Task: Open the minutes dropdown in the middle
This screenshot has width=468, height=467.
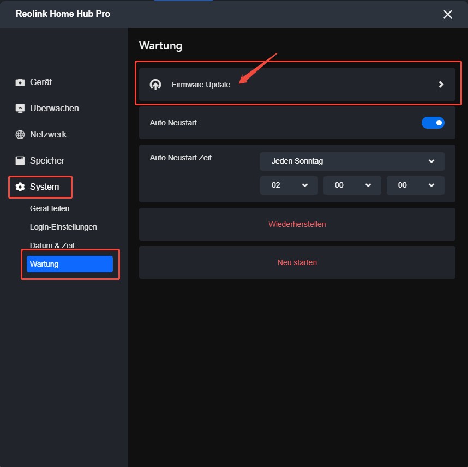Action: point(352,185)
